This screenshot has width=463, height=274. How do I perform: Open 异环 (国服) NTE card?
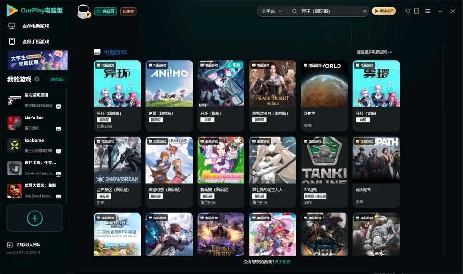(221, 96)
